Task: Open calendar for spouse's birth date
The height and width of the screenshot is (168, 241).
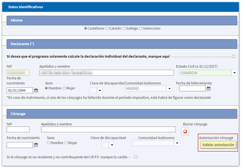Action: click(36, 145)
